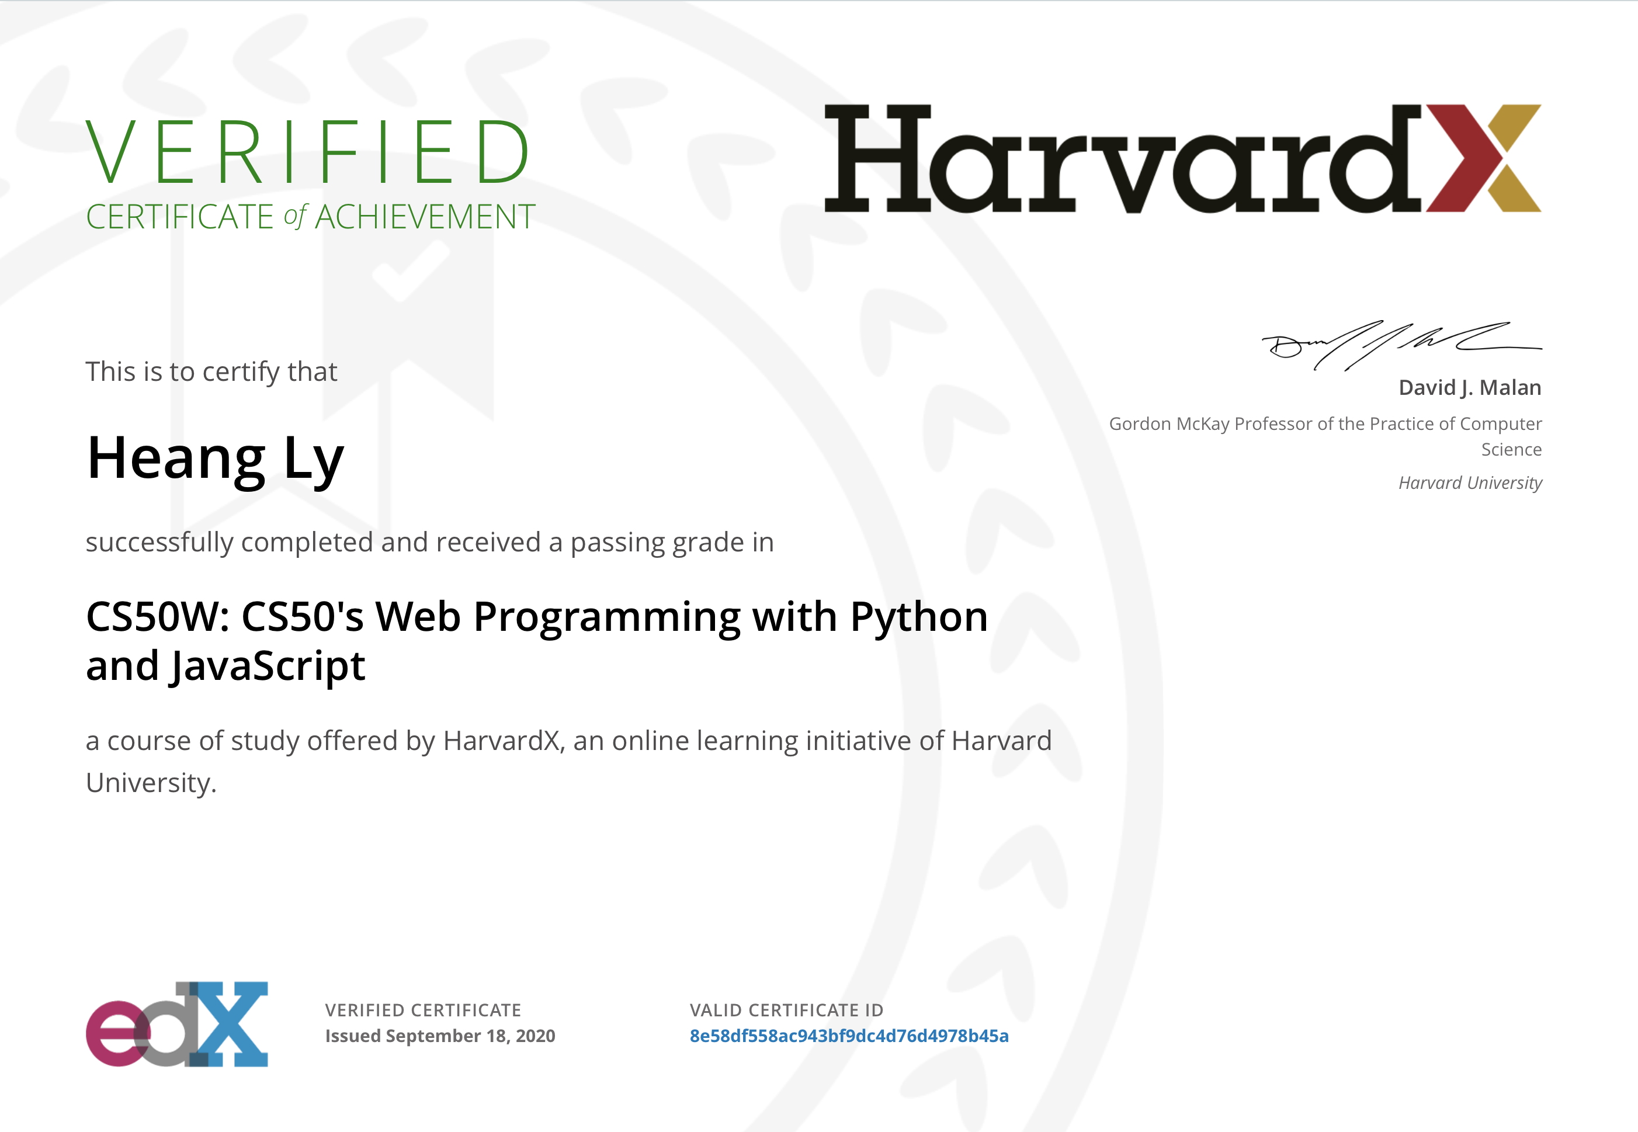Image resolution: width=1638 pixels, height=1132 pixels.
Task: Click the name 'David J. Malan'
Action: pos(1470,387)
